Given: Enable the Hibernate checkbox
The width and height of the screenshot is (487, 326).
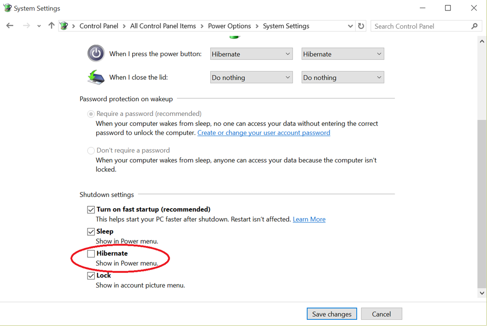Looking at the screenshot, I should pyautogui.click(x=91, y=254).
